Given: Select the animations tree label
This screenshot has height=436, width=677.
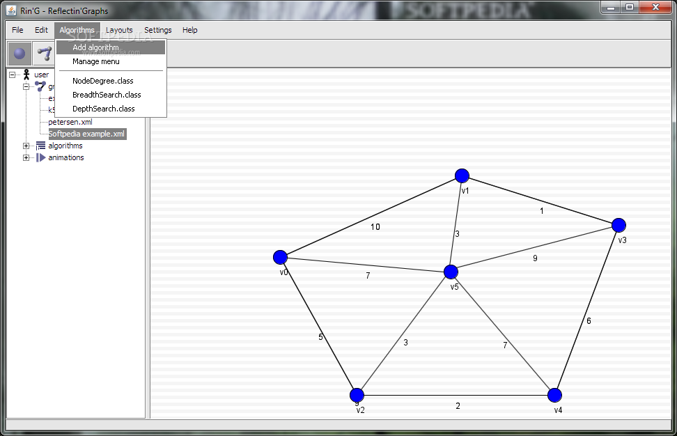Looking at the screenshot, I should [66, 157].
